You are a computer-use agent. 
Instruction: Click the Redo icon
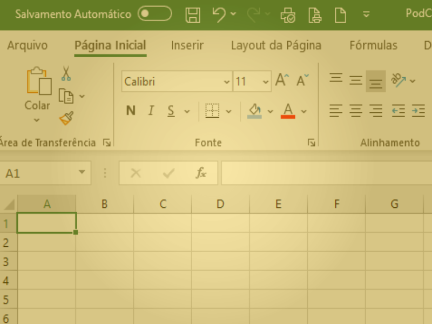pyautogui.click(x=253, y=15)
